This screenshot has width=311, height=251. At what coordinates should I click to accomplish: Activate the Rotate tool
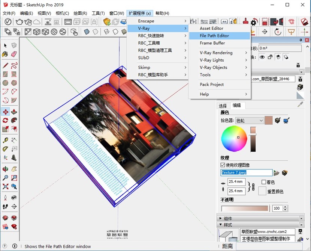click(5, 120)
